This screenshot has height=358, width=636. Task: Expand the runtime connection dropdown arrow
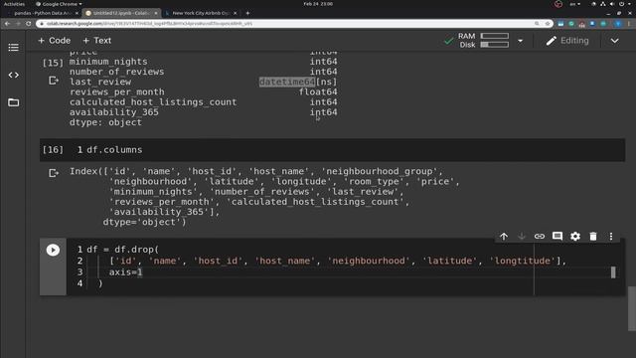tap(521, 41)
